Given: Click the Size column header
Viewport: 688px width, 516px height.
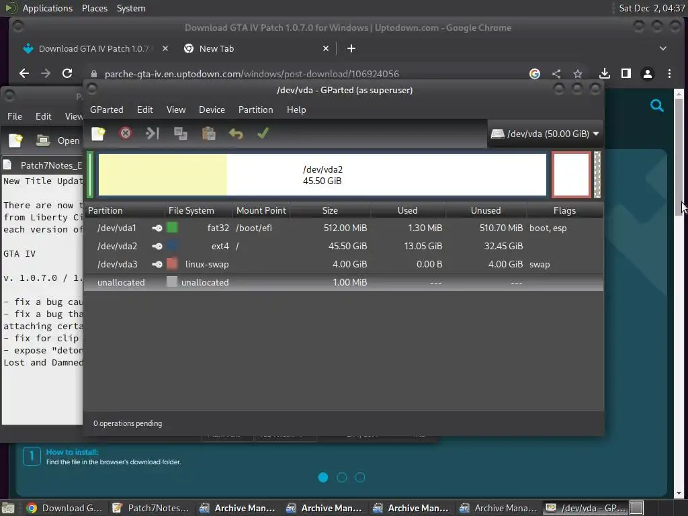Looking at the screenshot, I should (x=330, y=210).
